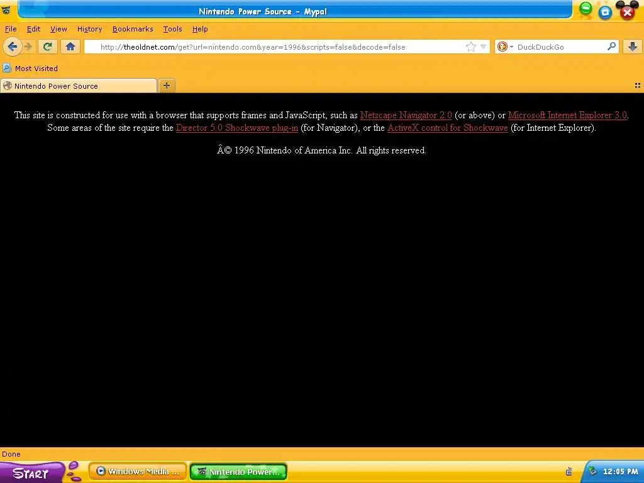Open the History menu
The height and width of the screenshot is (483, 644).
pos(89,29)
